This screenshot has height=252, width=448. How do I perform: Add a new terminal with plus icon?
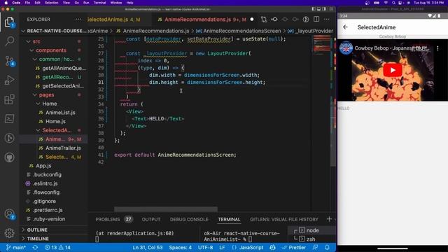[329, 219]
